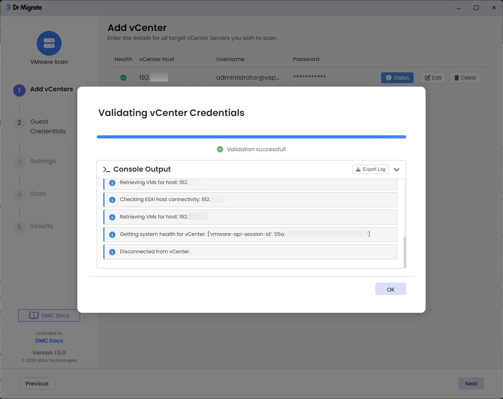Image resolution: width=503 pixels, height=399 pixels.
Task: Click the 'Version 1.5.0' text
Action: point(49,353)
